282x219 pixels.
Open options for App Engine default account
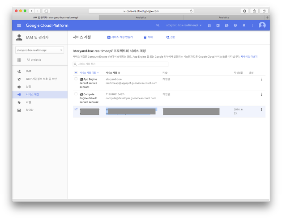[261, 79]
